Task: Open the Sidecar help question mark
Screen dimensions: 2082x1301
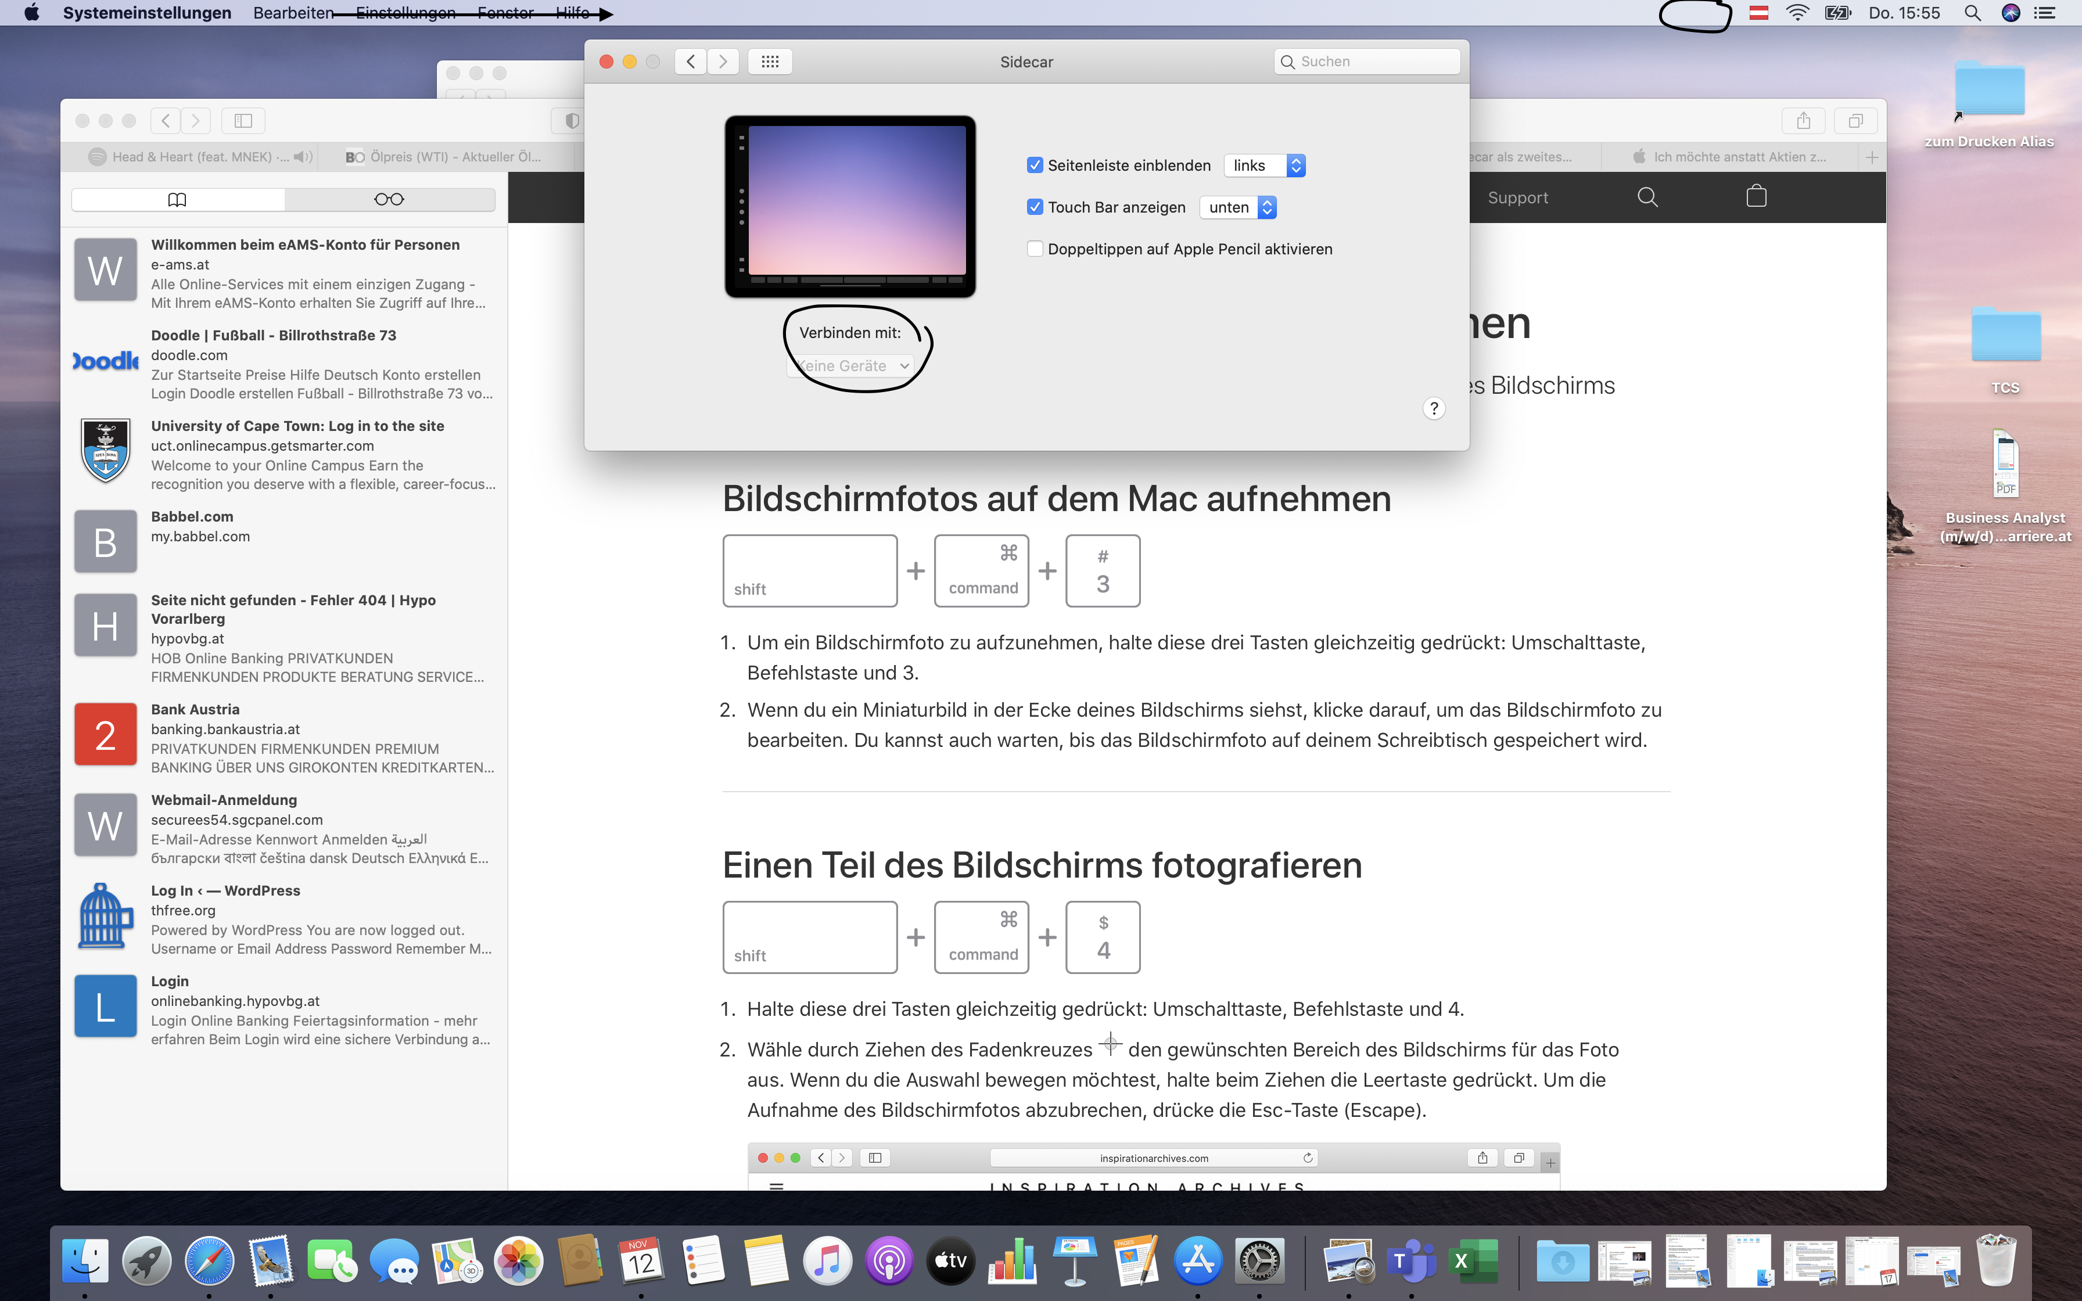Action: click(1433, 408)
